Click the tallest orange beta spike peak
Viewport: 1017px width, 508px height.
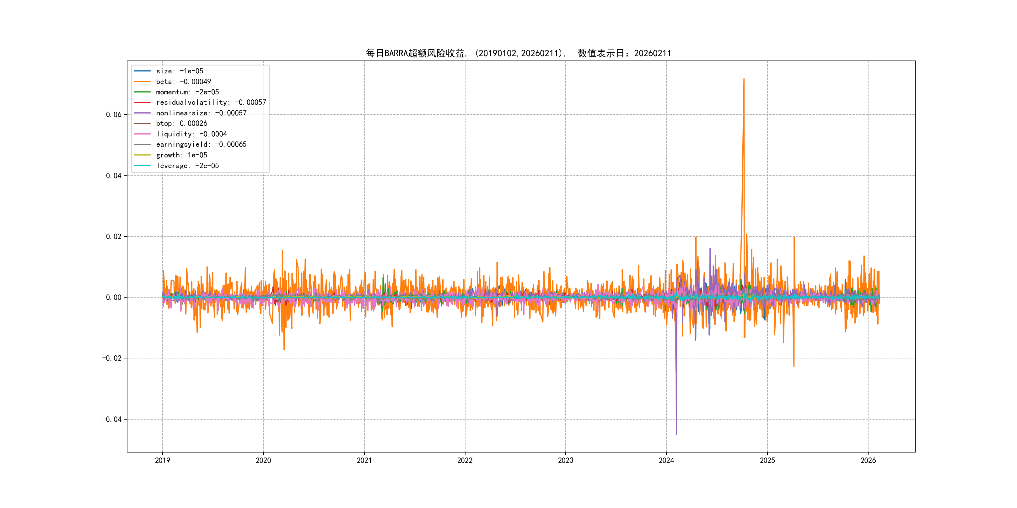744,79
